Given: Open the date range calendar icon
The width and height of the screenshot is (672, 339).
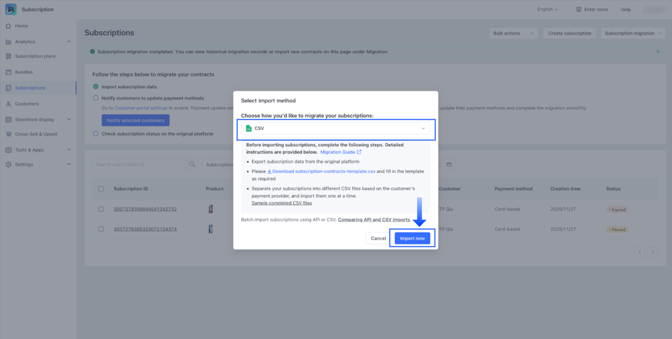Looking at the screenshot, I should 449,165.
